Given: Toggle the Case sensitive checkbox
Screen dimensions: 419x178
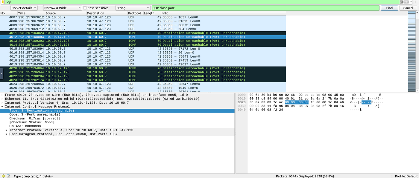Looking at the screenshot, I should coord(85,8).
